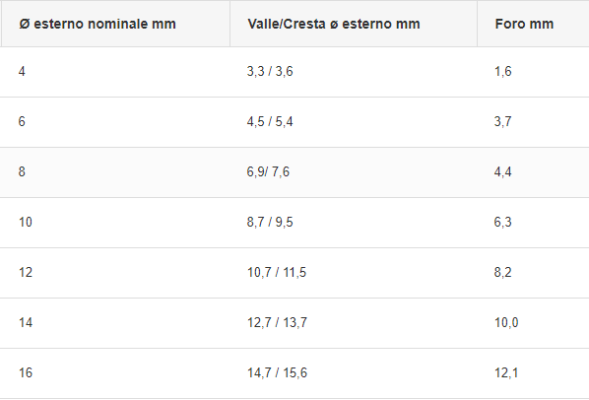Select nominal diameter cell 6
The width and height of the screenshot is (589, 400).
[22, 122]
